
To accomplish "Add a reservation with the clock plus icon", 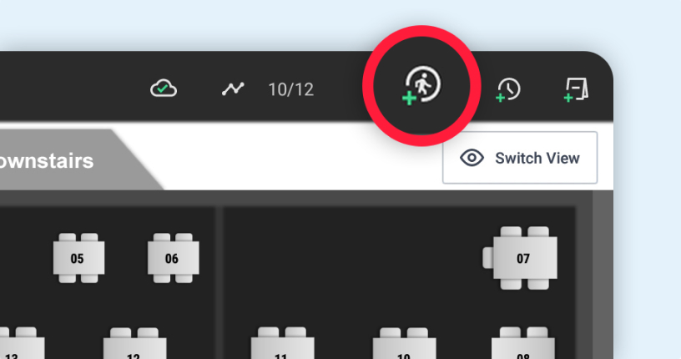I will (x=507, y=90).
